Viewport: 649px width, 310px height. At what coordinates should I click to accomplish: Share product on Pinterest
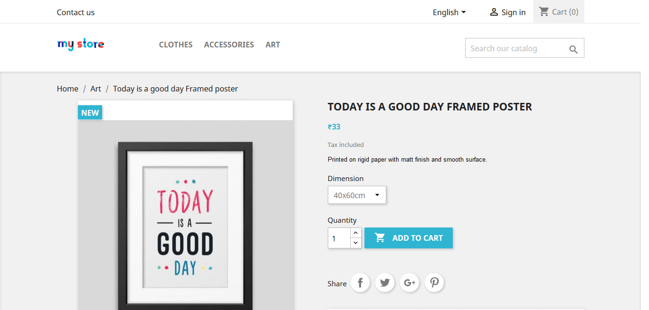(434, 283)
